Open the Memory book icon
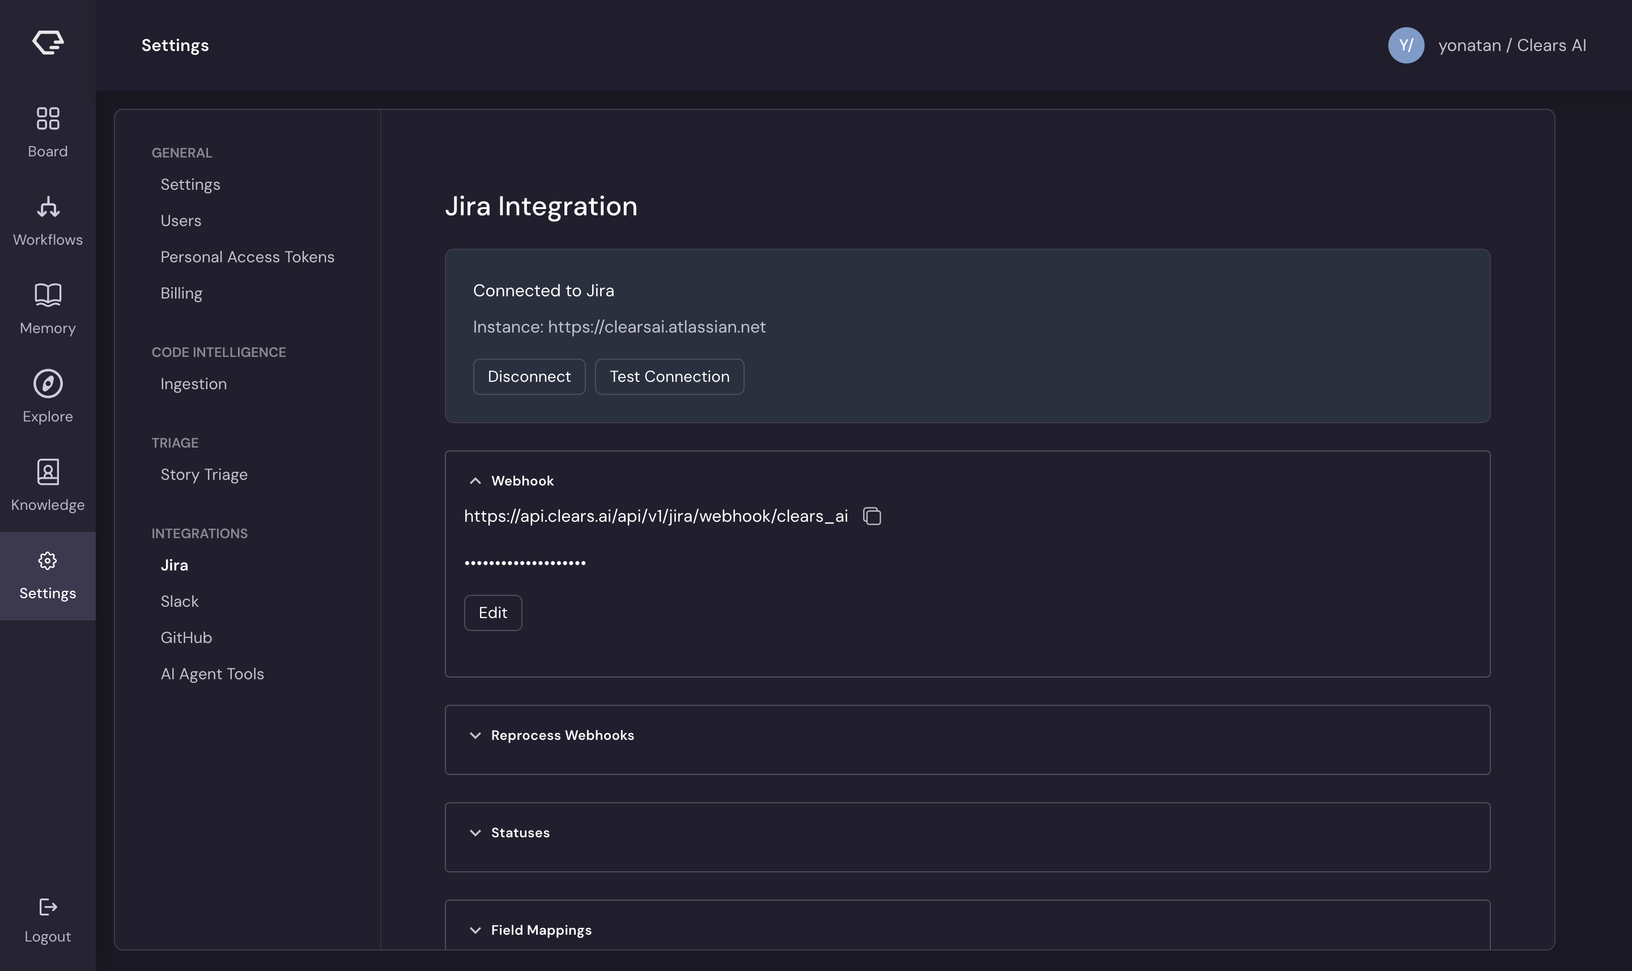The width and height of the screenshot is (1632, 971). (x=48, y=295)
